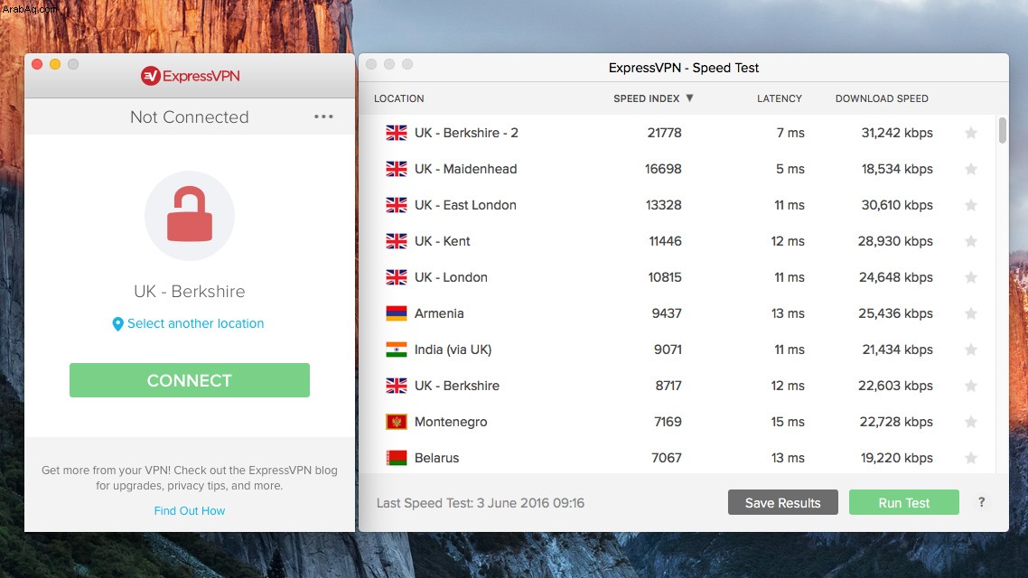Toggle the favorite star for UK - East London
1028x578 pixels.
point(971,205)
